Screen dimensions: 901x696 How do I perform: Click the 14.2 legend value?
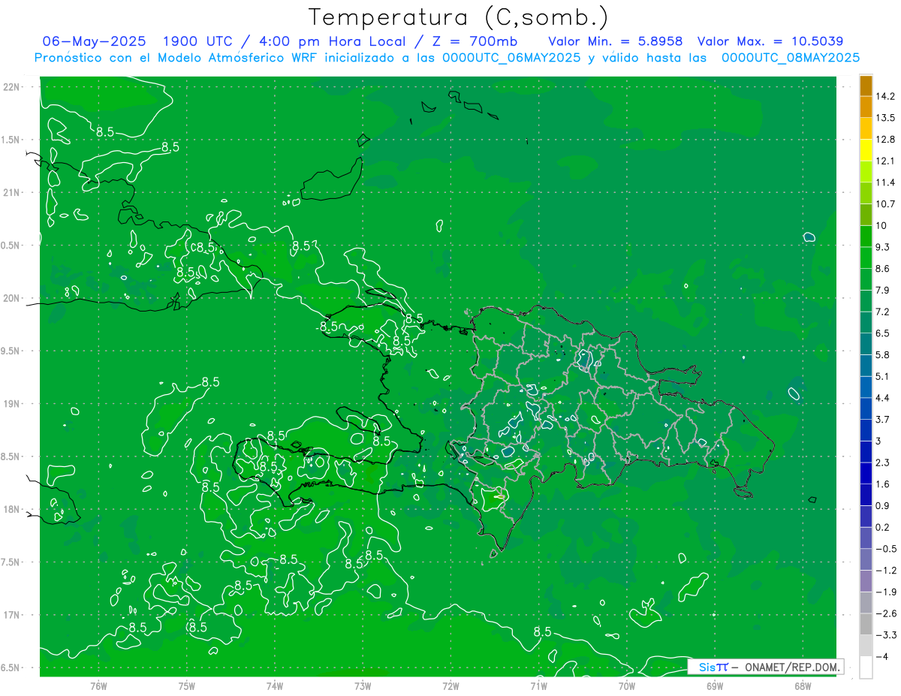tap(886, 96)
